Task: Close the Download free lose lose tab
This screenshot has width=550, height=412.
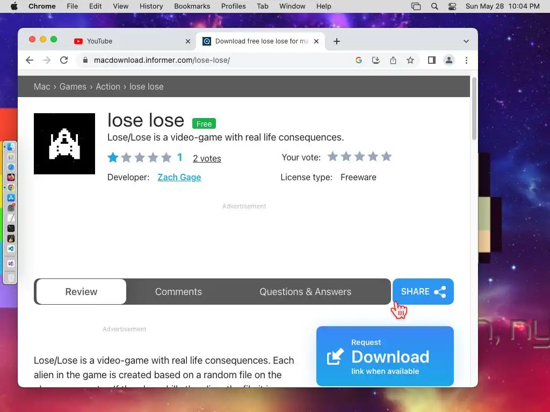Action: coord(316,41)
